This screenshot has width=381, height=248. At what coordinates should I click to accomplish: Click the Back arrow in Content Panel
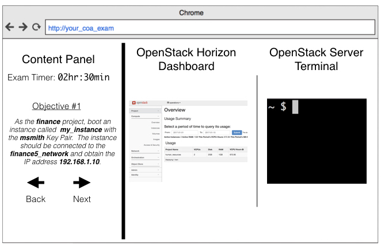(x=36, y=183)
